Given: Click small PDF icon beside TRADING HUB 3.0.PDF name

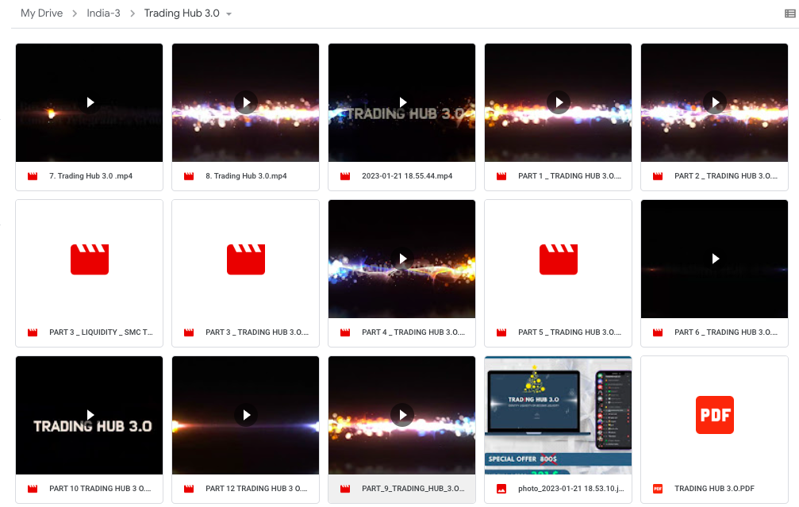Looking at the screenshot, I should (658, 489).
